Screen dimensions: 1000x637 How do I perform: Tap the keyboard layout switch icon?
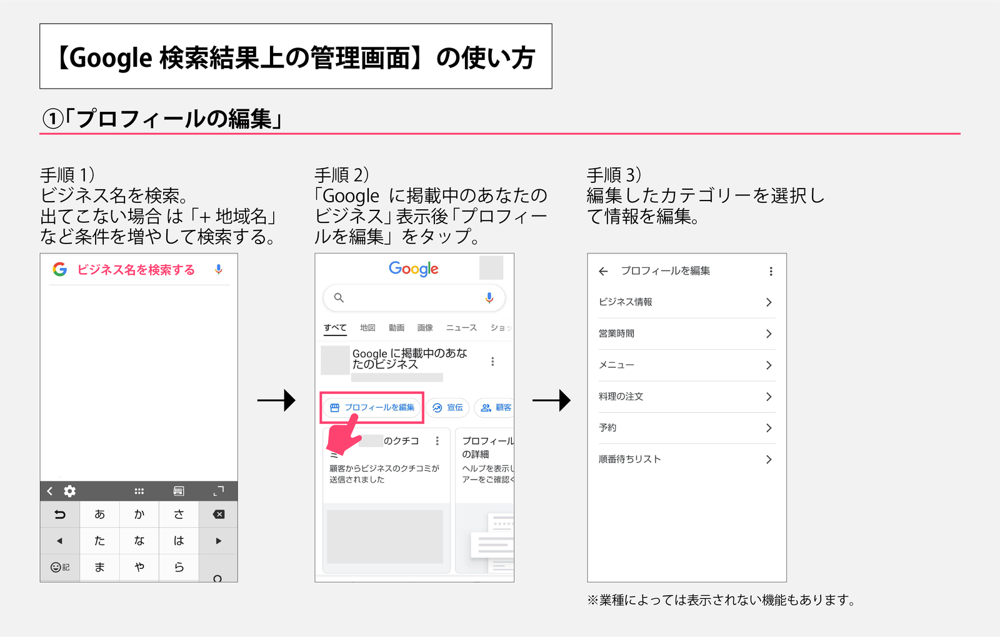(179, 491)
